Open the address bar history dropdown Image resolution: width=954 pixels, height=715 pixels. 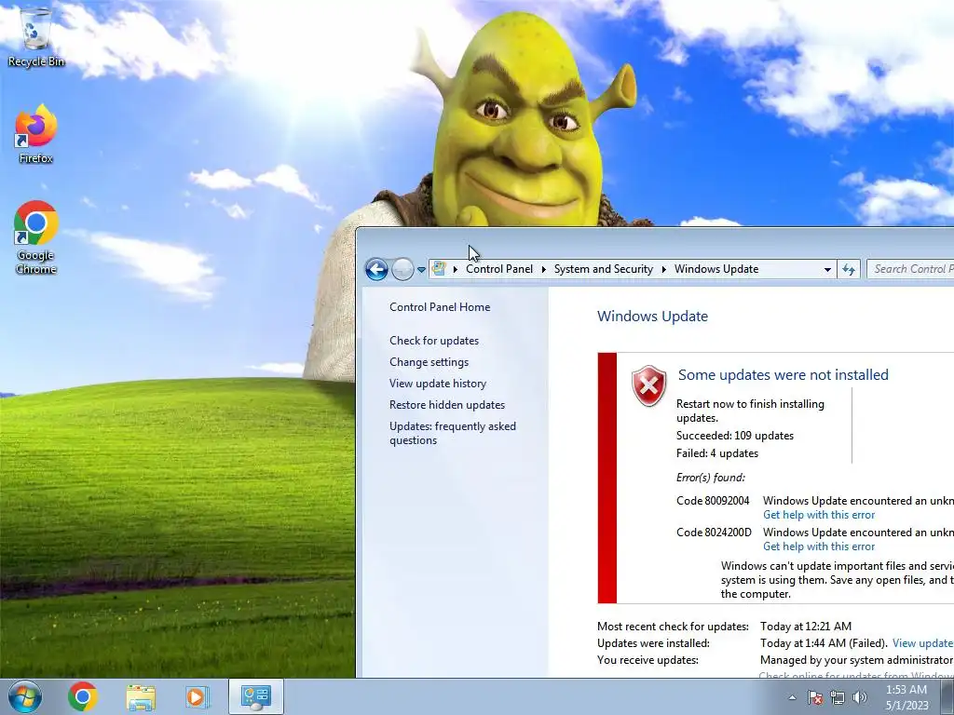click(x=827, y=269)
